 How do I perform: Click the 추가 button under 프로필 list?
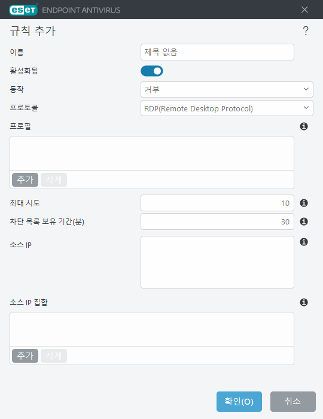tap(25, 180)
